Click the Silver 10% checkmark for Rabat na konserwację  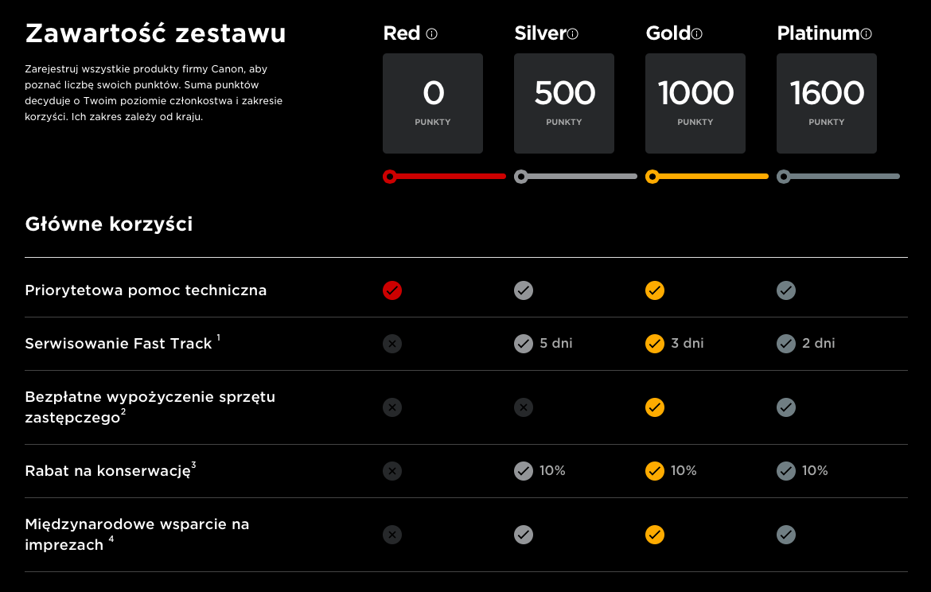point(523,471)
